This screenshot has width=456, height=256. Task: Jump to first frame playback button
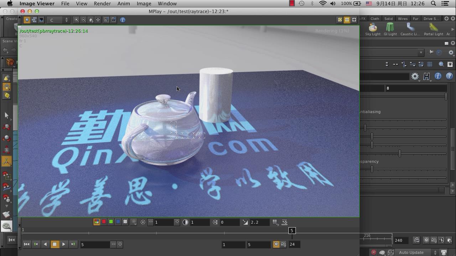27,244
